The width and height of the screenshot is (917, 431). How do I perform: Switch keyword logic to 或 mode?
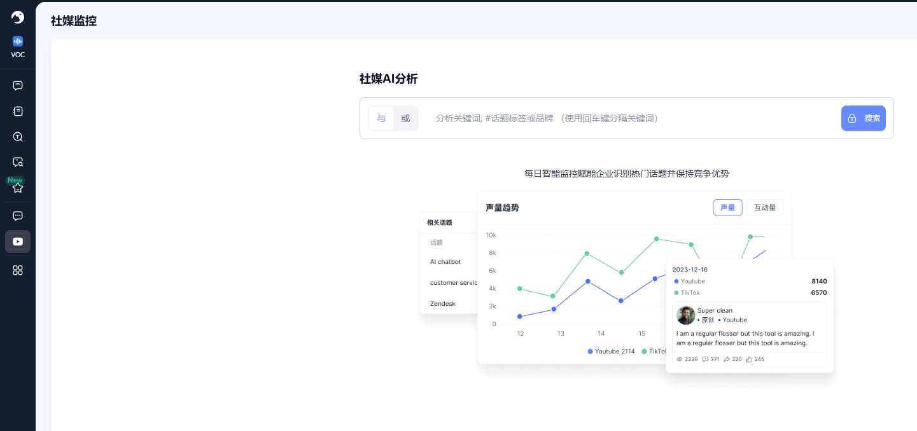(x=405, y=118)
